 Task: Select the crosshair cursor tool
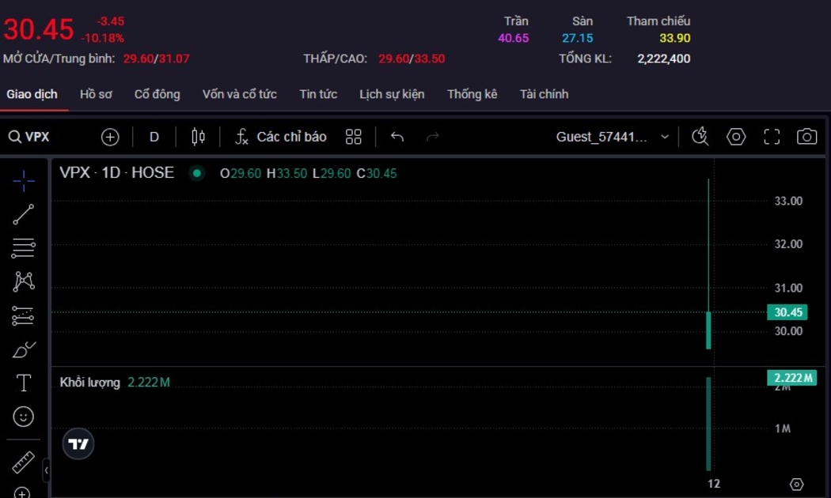pos(24,181)
